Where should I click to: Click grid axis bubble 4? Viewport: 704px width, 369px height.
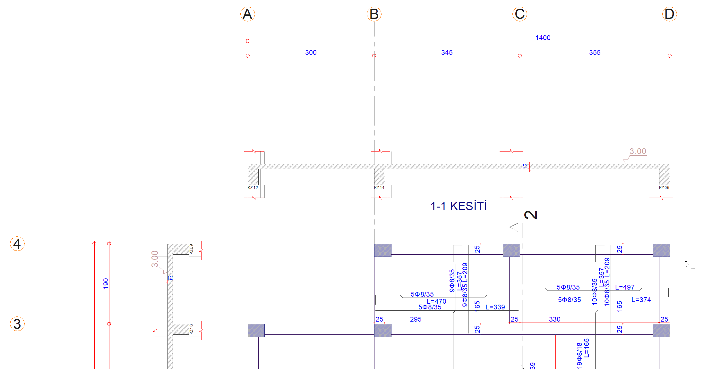pyautogui.click(x=17, y=244)
